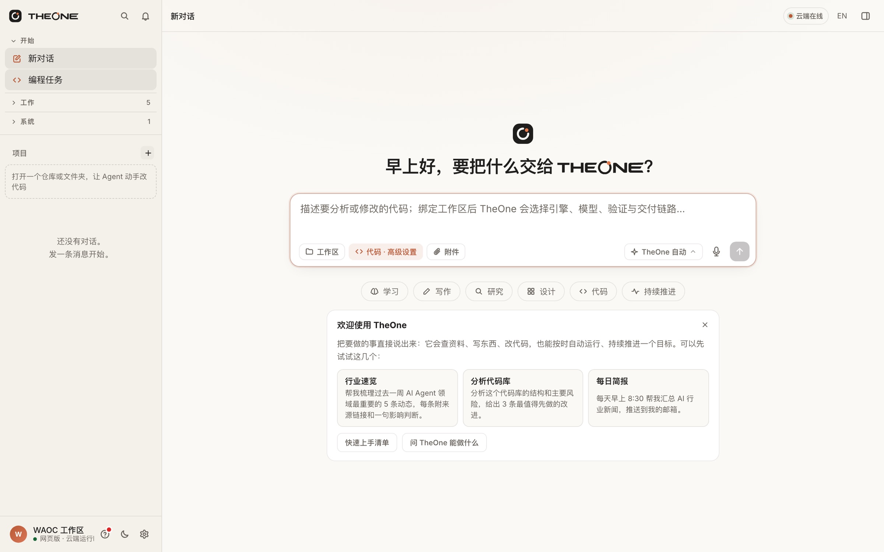Attach a file with the 附件 button
Screen dimensions: 884x552
point(446,252)
